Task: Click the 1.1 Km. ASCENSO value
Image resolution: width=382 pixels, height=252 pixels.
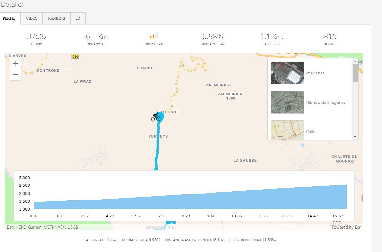Action: point(271,37)
